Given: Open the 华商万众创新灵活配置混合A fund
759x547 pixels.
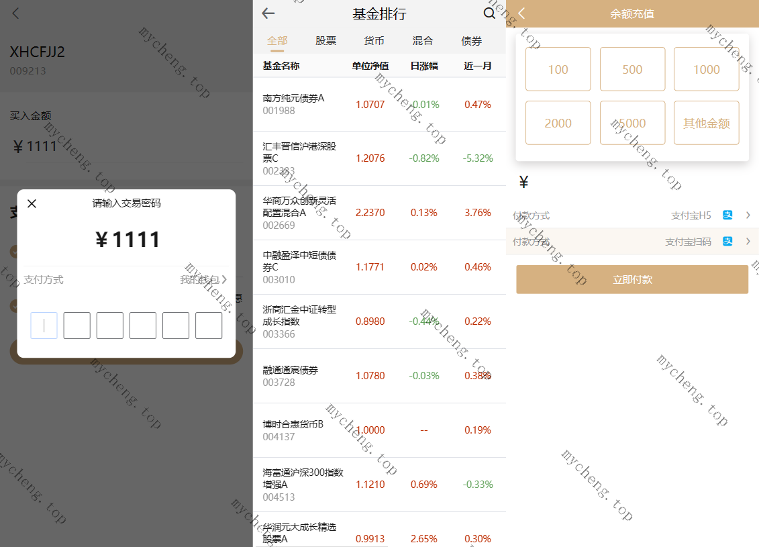Looking at the screenshot, I should point(380,213).
